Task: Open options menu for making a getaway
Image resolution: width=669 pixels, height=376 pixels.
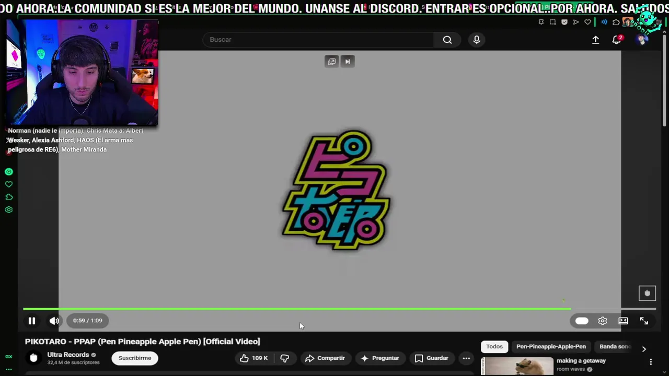Action: (x=651, y=362)
